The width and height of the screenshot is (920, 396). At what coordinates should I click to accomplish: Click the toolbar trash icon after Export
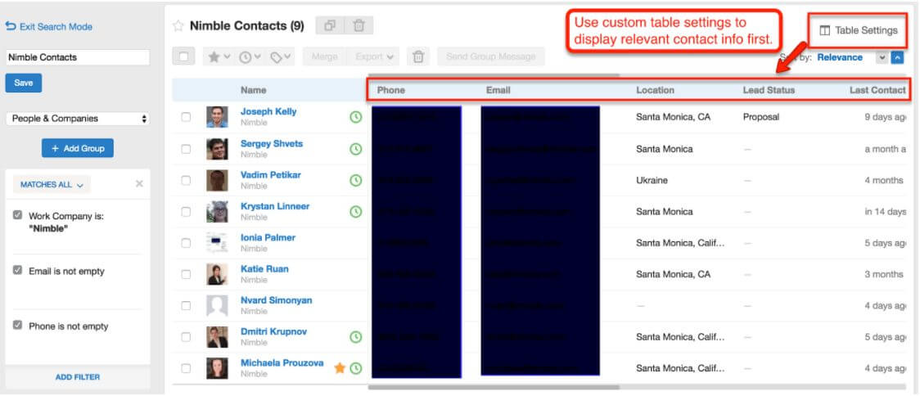[x=418, y=56]
